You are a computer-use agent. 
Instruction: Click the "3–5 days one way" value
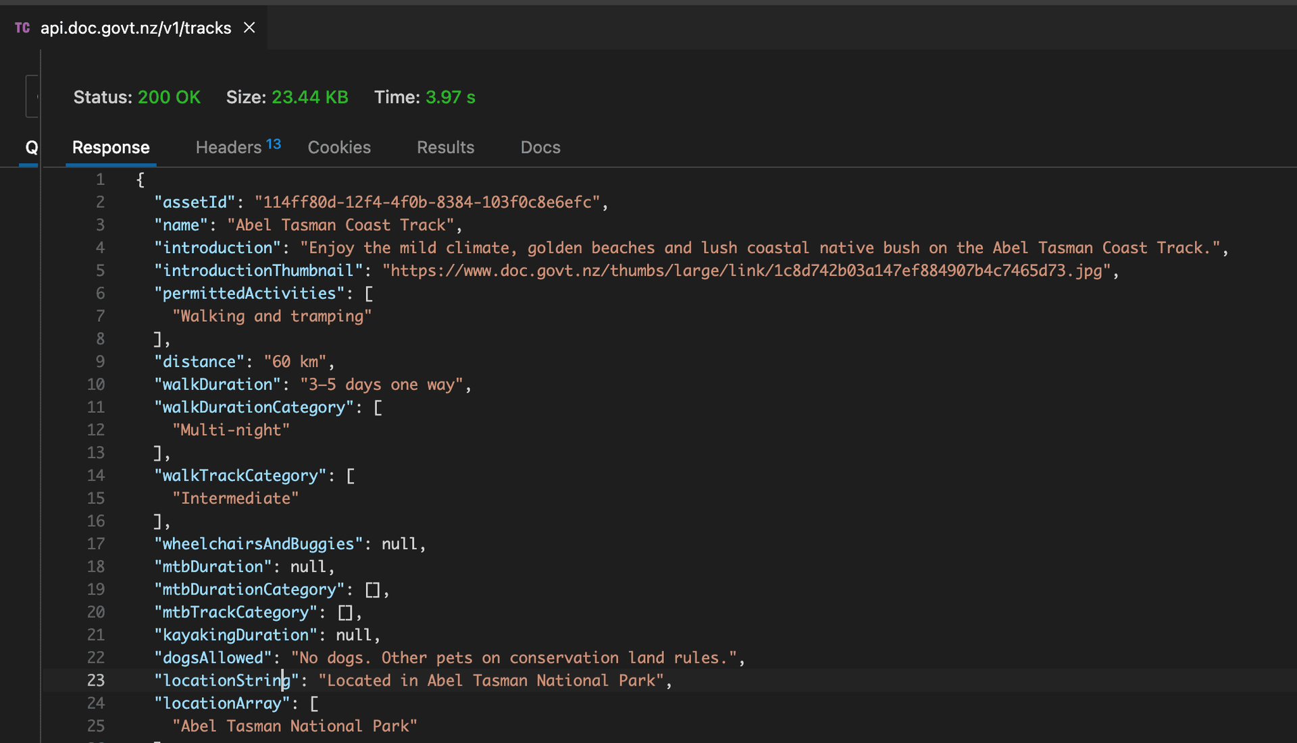tap(382, 385)
